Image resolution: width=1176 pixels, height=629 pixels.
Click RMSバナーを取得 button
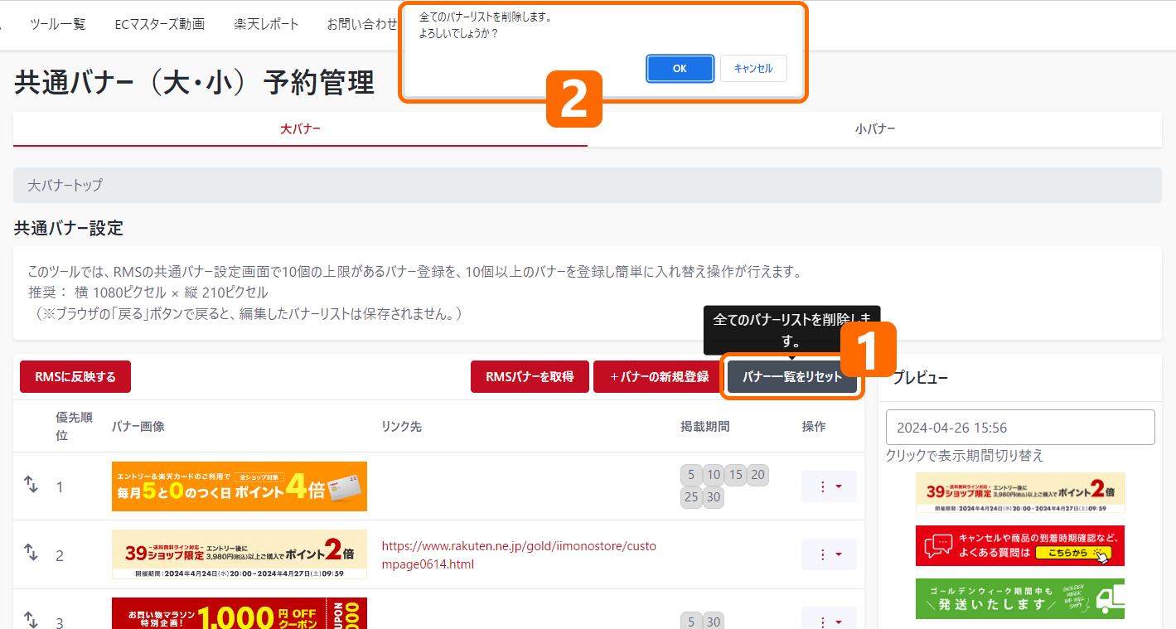[530, 377]
